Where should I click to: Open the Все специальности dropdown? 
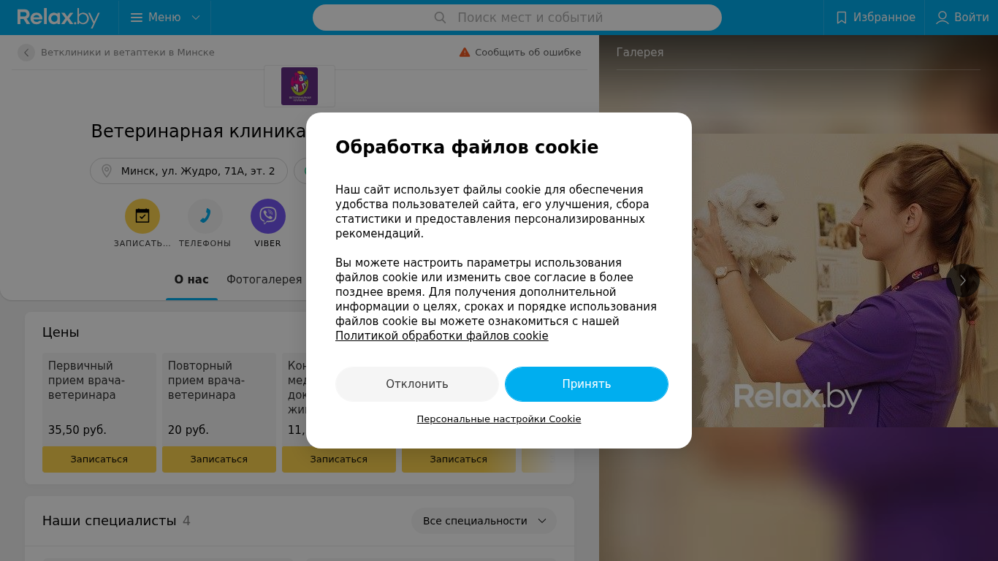click(484, 521)
